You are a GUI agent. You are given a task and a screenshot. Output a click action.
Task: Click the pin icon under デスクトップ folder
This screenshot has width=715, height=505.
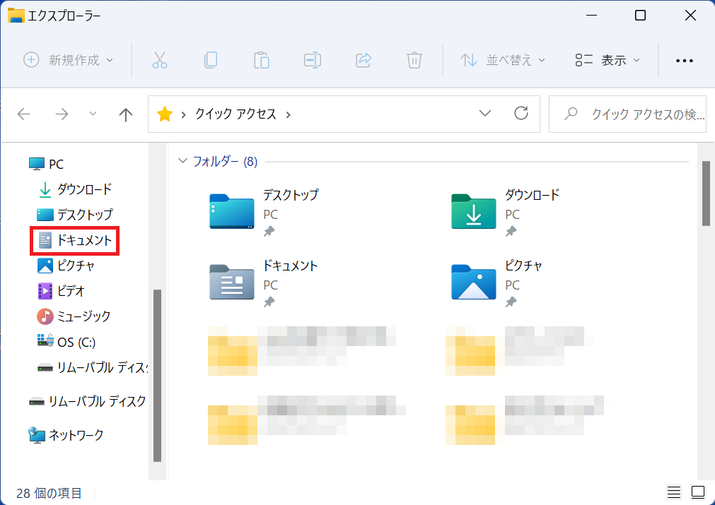tap(269, 232)
